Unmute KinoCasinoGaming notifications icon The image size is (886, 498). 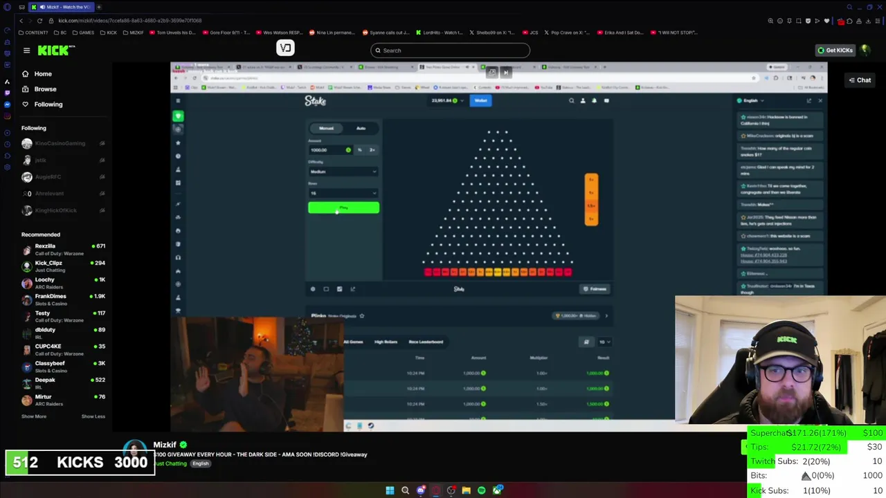tap(102, 143)
